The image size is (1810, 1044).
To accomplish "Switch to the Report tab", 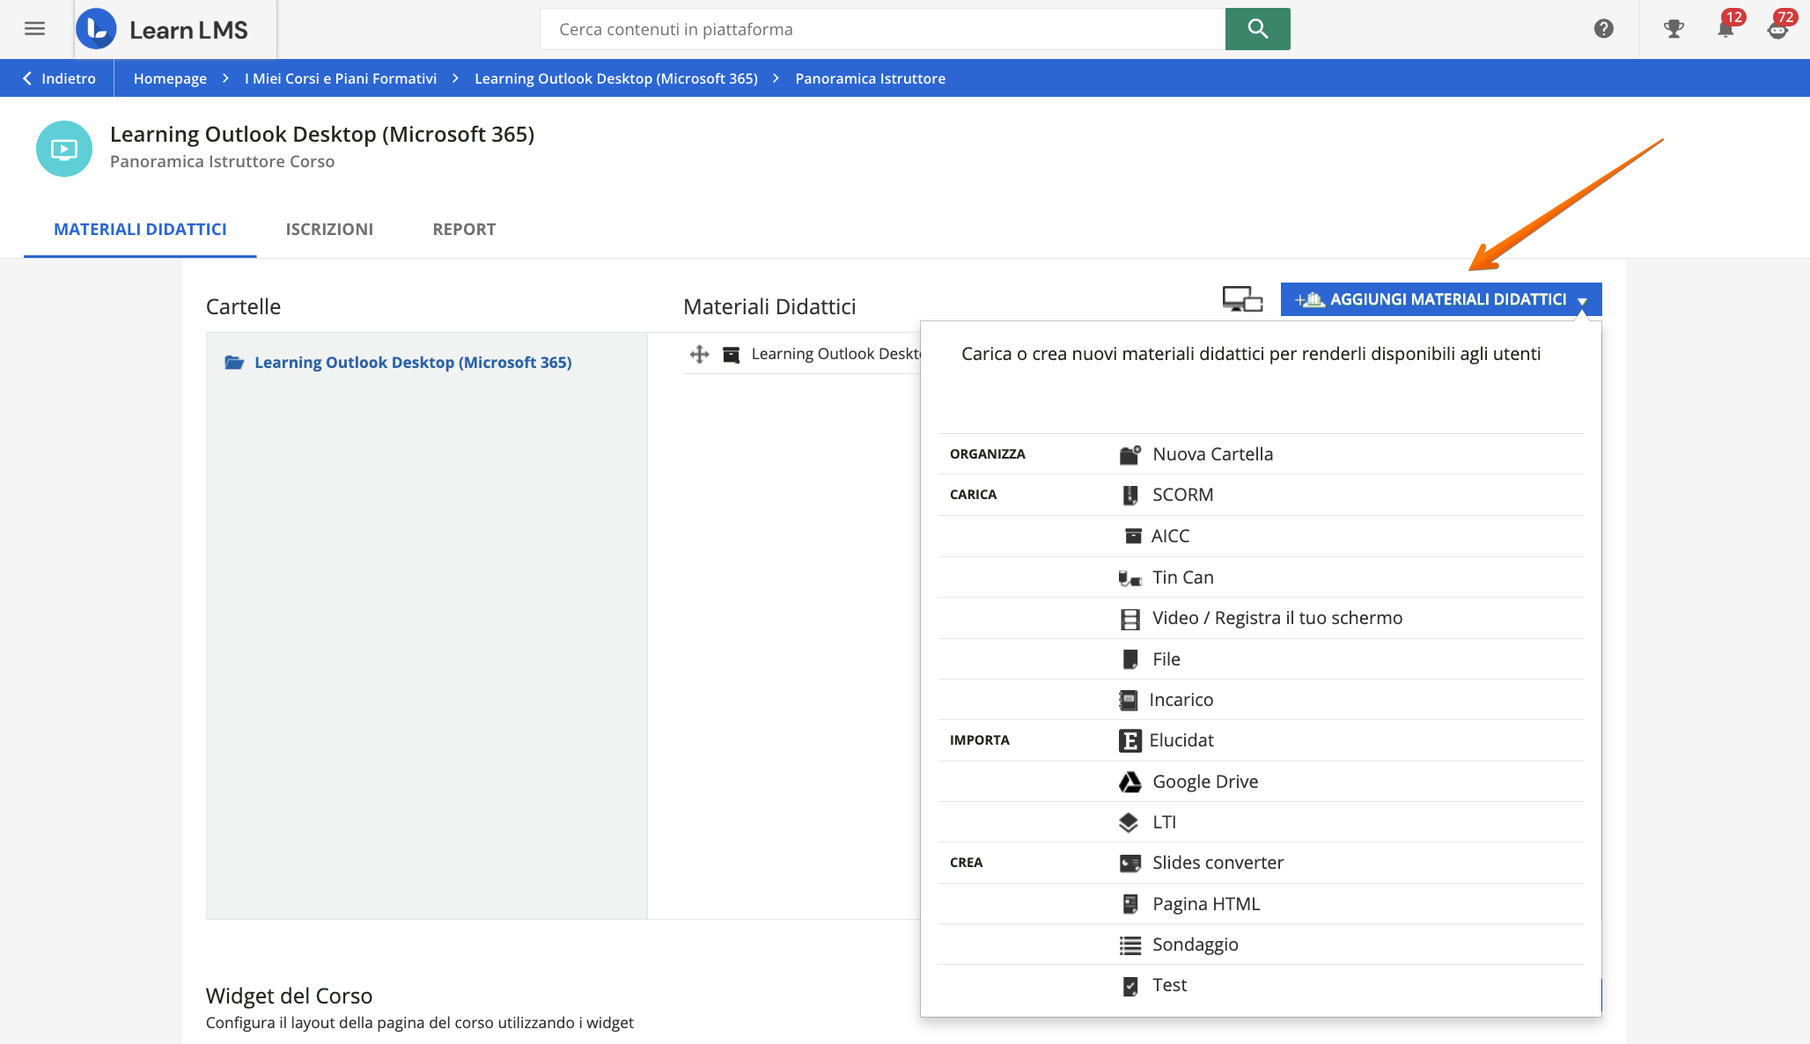I will click(464, 230).
